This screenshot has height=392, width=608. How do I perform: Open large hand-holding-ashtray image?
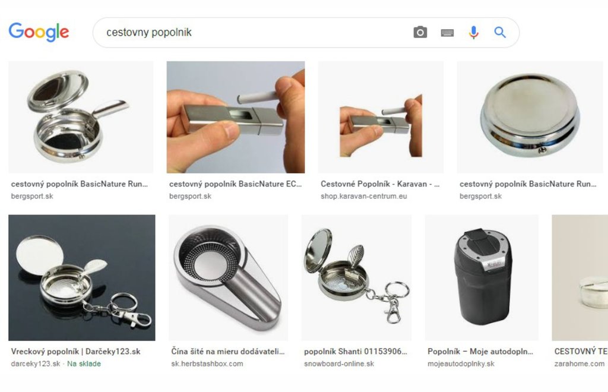click(x=236, y=116)
